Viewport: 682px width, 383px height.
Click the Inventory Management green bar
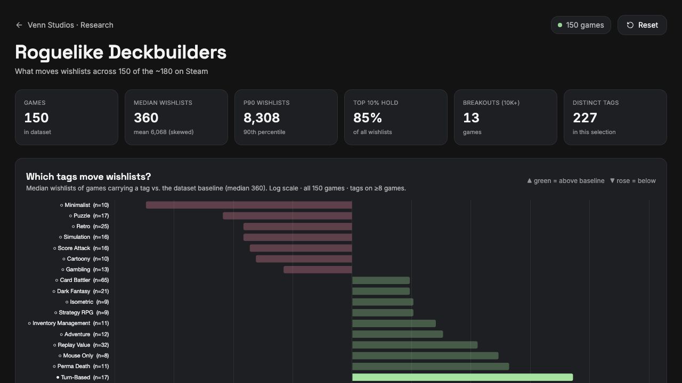pos(394,323)
